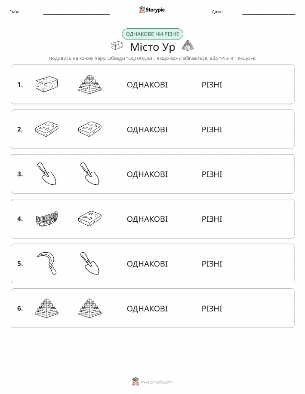
Task: Mark РІЗНІ for pair 4
Action: (x=212, y=219)
